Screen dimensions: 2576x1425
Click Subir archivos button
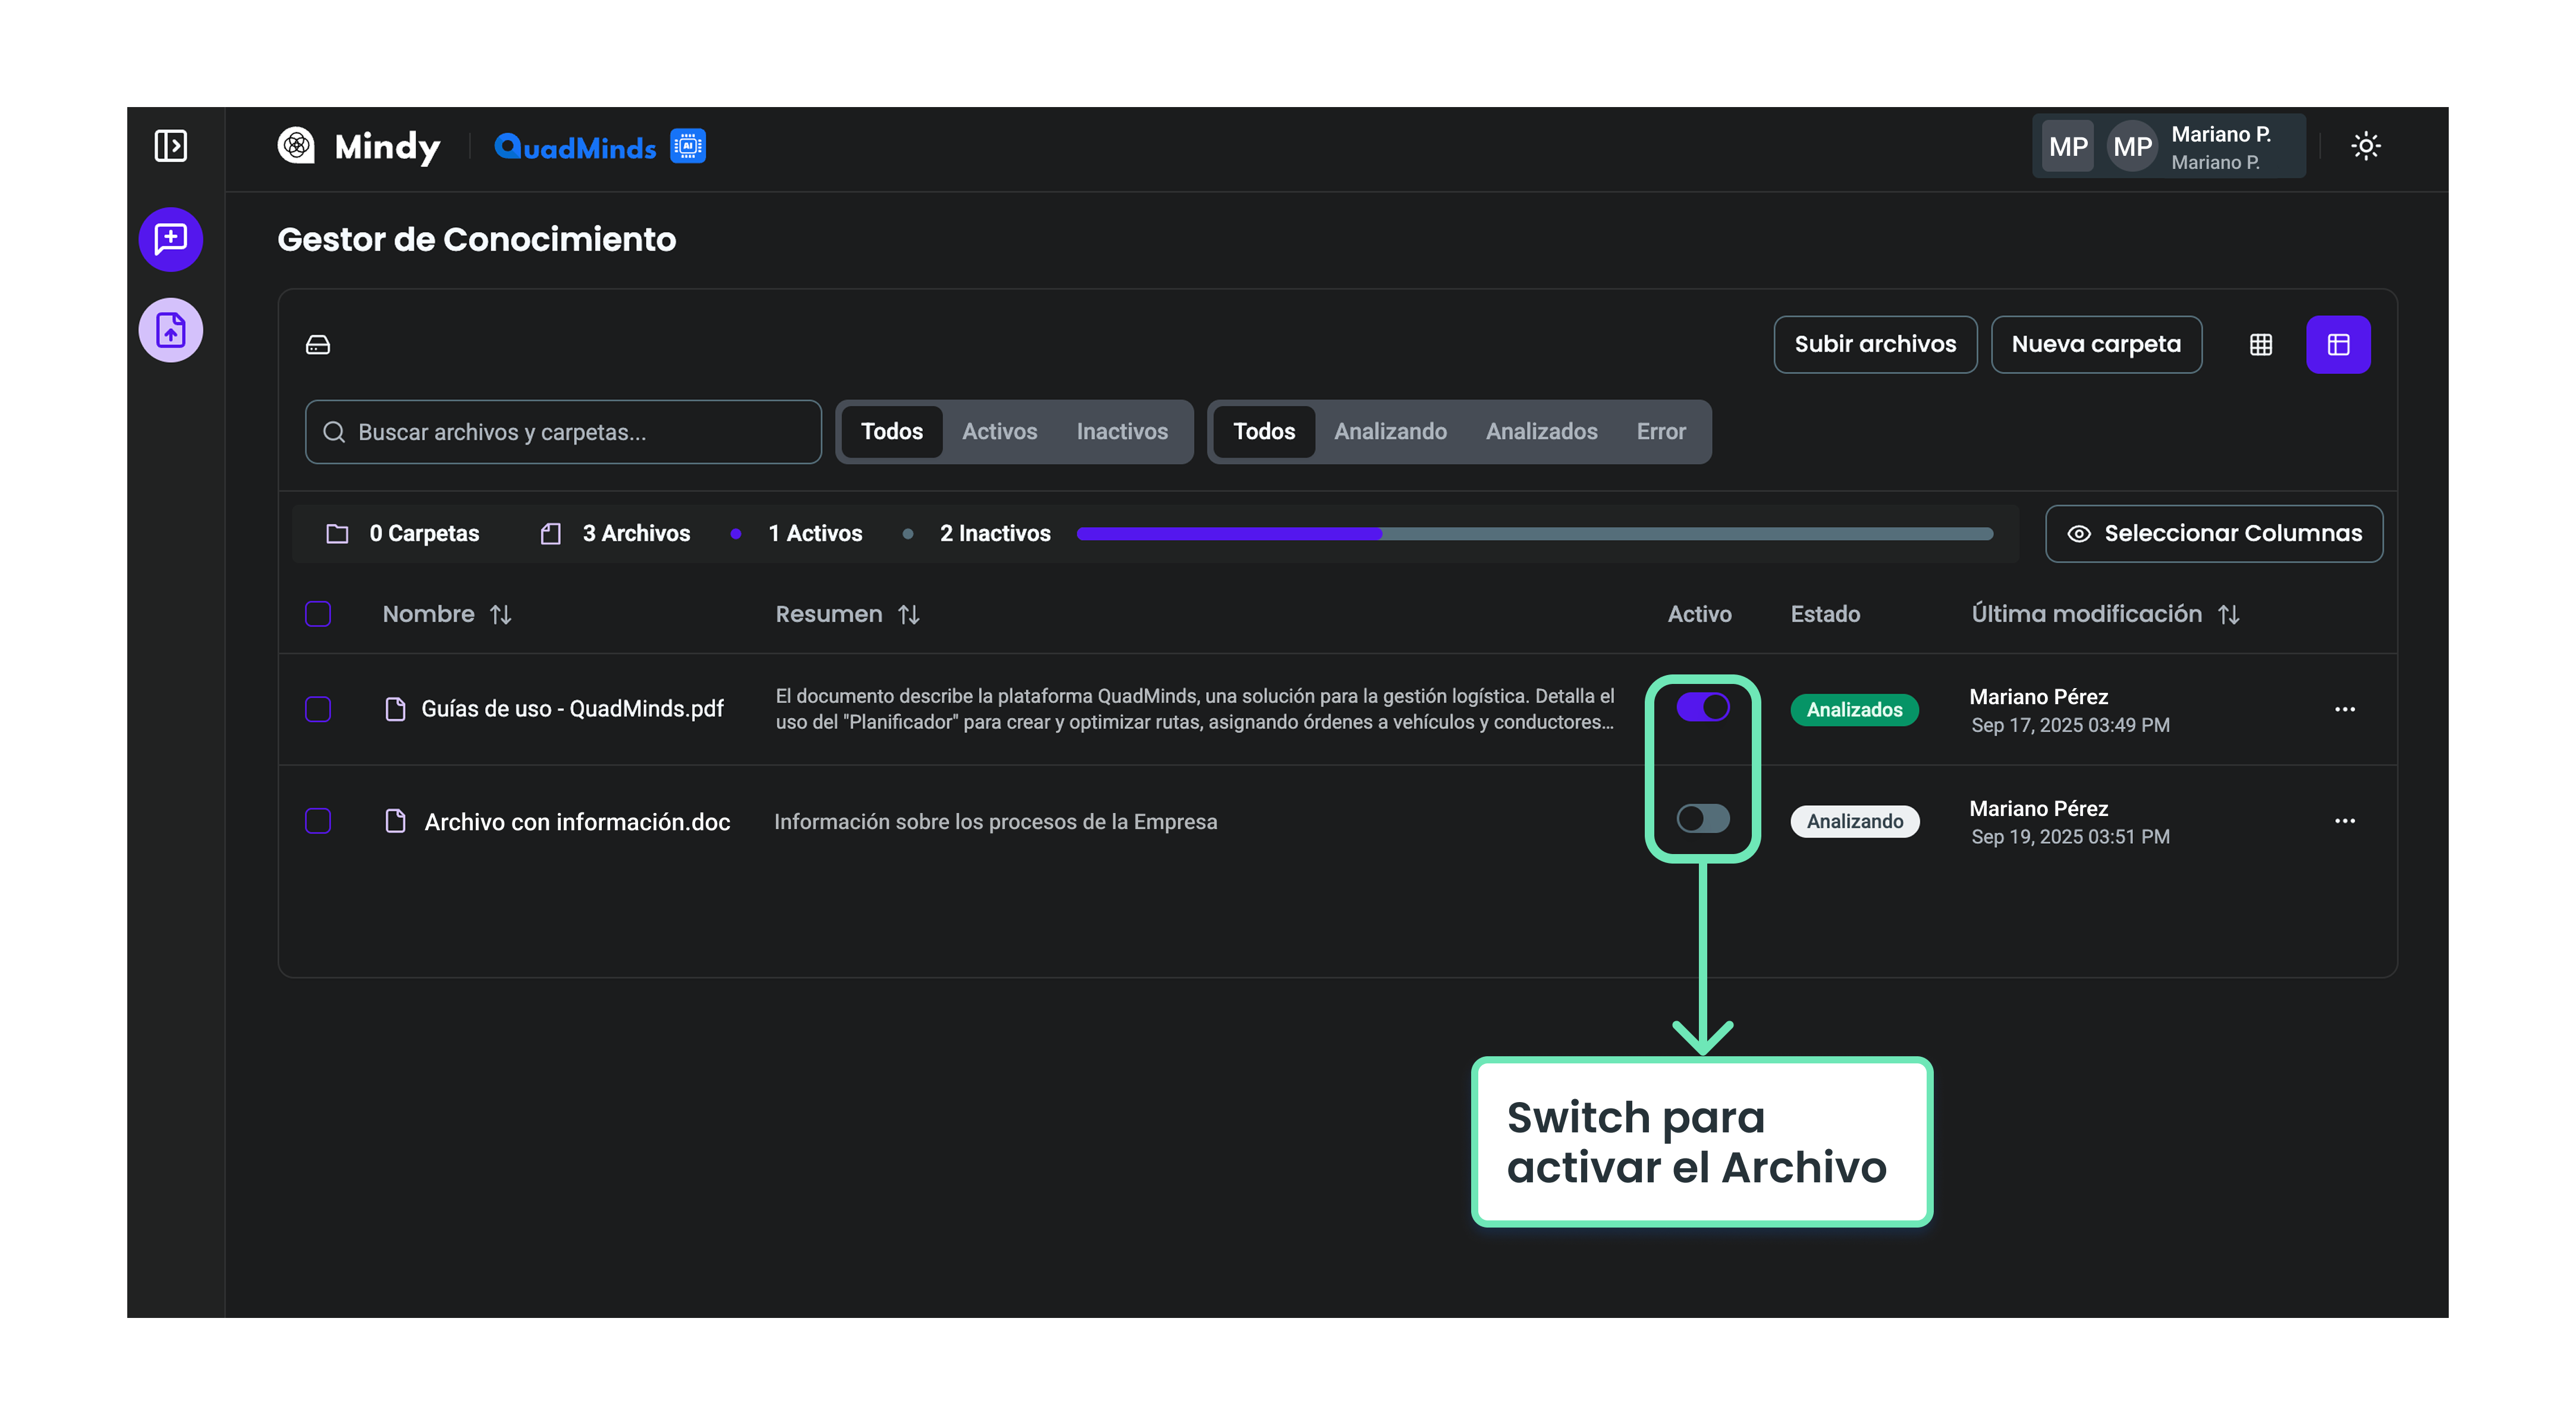1874,345
